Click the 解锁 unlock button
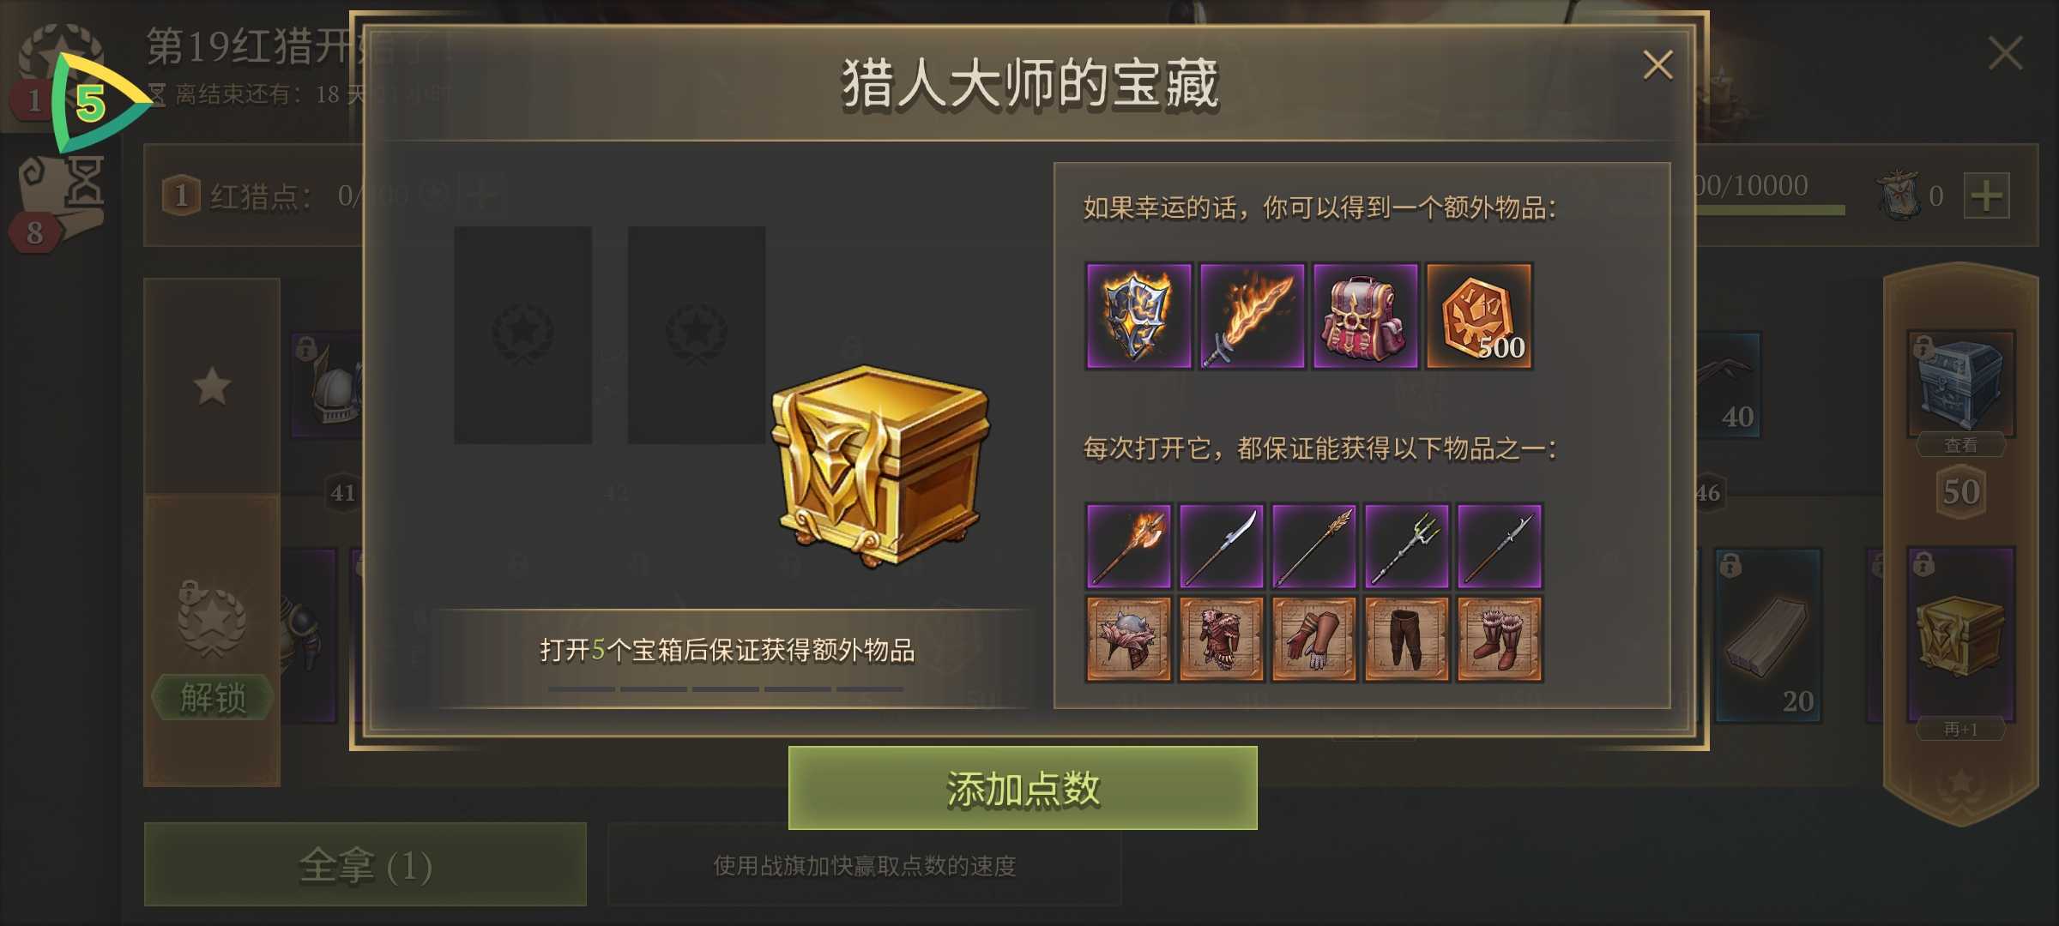Screen dimensions: 2059x926 pyautogui.click(x=213, y=698)
